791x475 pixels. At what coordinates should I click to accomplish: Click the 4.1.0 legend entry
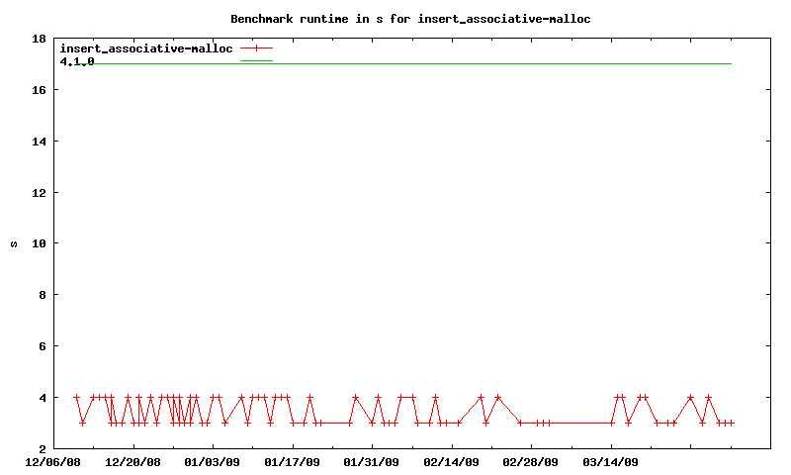click(x=77, y=61)
